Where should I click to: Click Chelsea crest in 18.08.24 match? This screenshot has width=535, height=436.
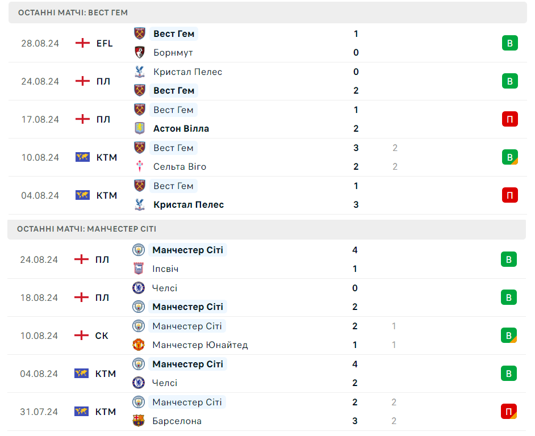139,288
